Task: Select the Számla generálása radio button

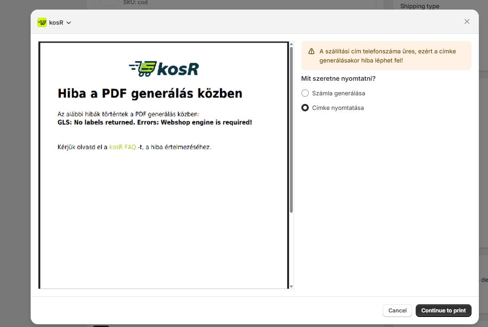Action: [x=305, y=93]
